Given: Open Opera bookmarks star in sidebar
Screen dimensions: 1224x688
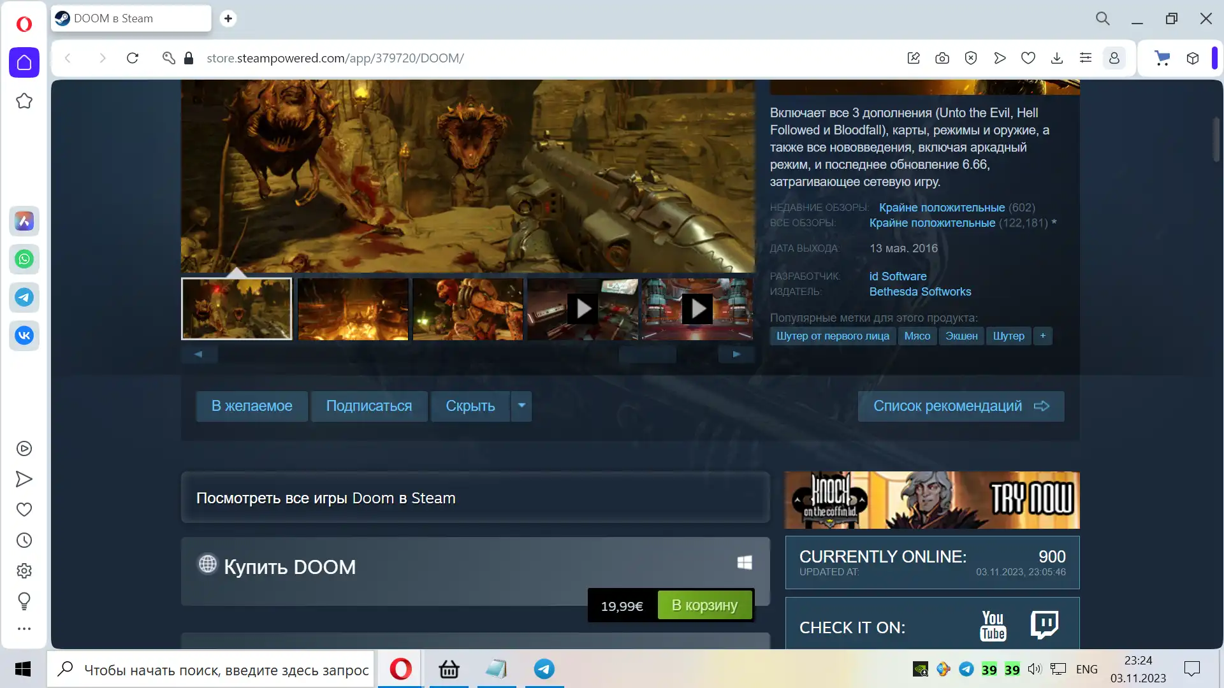Looking at the screenshot, I should click(x=24, y=101).
